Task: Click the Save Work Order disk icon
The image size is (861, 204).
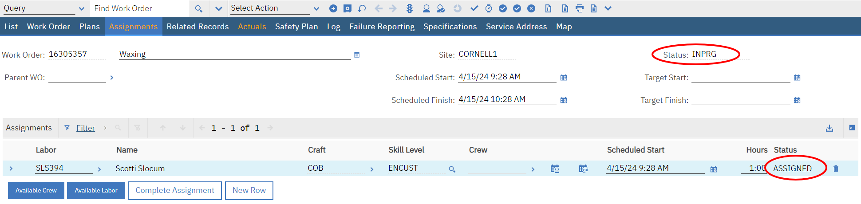Action: 348,8
